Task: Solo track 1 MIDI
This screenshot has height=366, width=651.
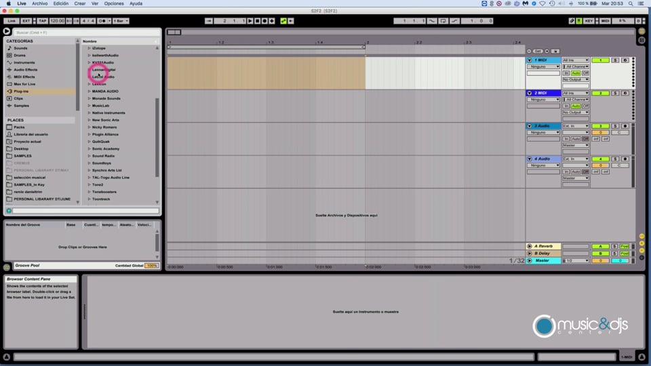Action: tap(615, 60)
